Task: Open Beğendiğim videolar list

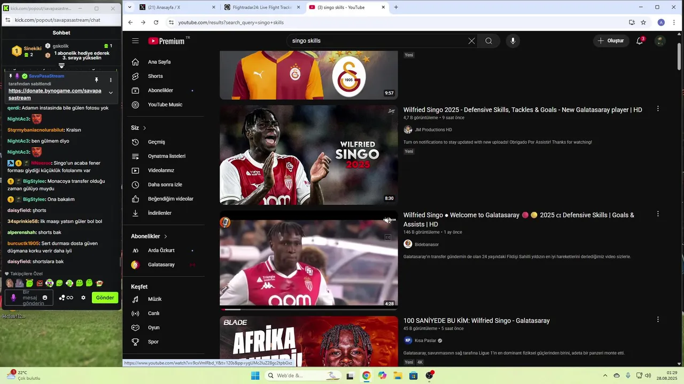Action: tap(166, 199)
